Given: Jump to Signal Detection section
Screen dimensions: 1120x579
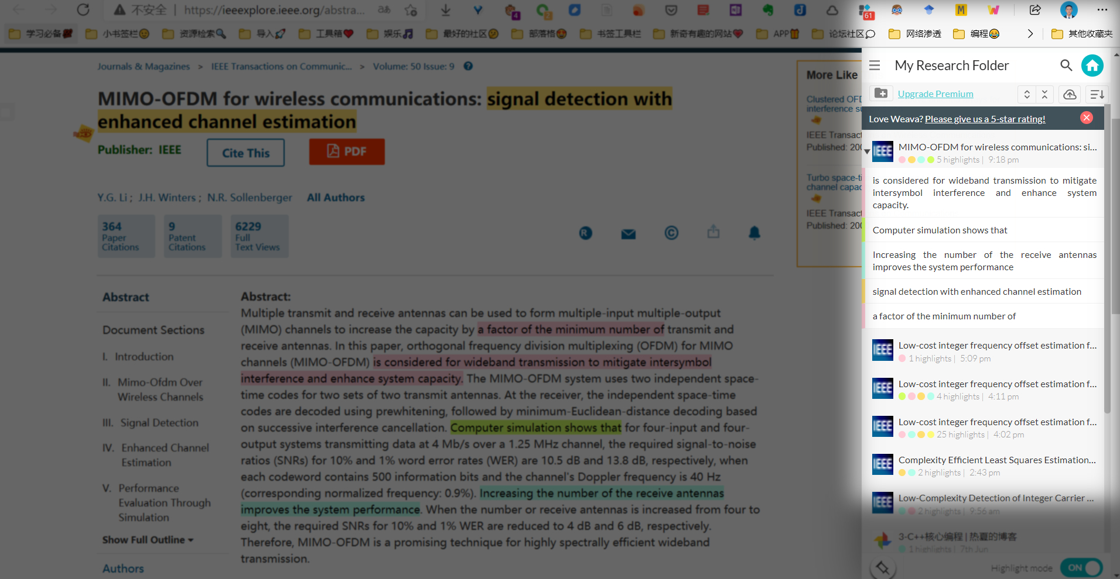Looking at the screenshot, I should [159, 423].
